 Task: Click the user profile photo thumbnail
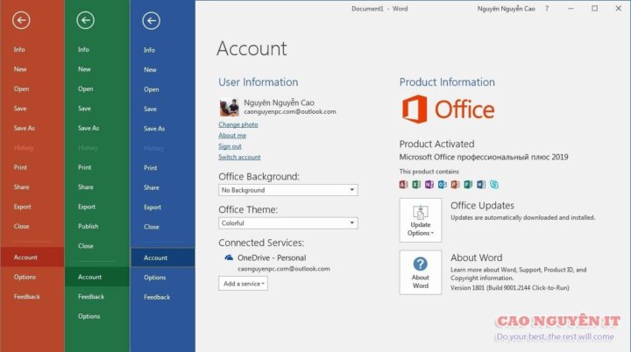pyautogui.click(x=228, y=107)
